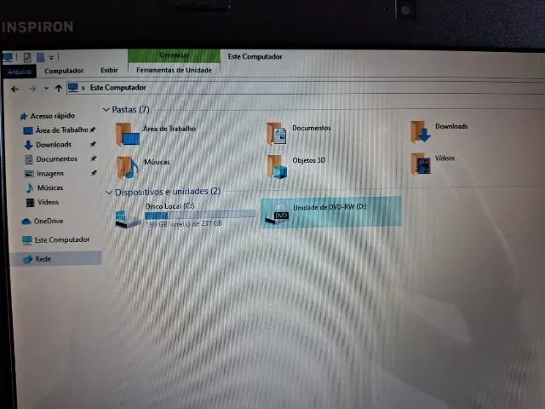Open Customize Quick Access Toolbar dropdown
The height and width of the screenshot is (409, 545).
pos(51,57)
